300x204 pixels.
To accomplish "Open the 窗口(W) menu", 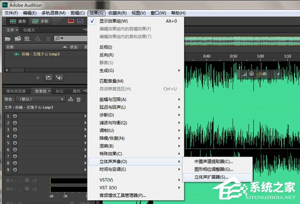I will (158, 13).
